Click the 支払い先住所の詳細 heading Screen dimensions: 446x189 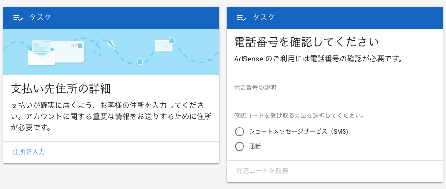[61, 89]
